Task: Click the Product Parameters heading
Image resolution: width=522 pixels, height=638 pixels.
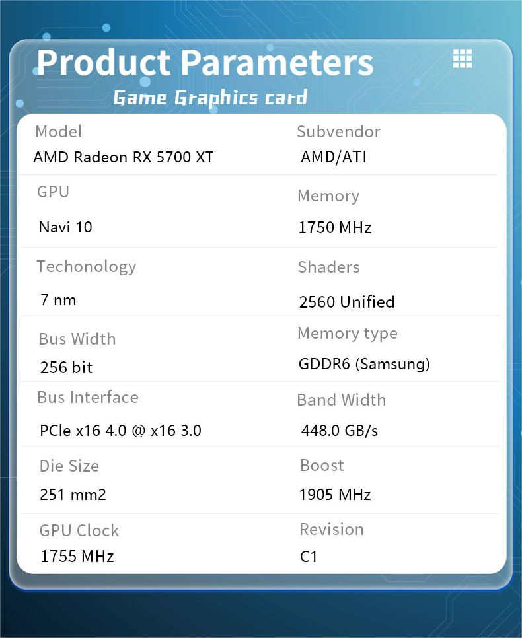Action: click(x=205, y=62)
